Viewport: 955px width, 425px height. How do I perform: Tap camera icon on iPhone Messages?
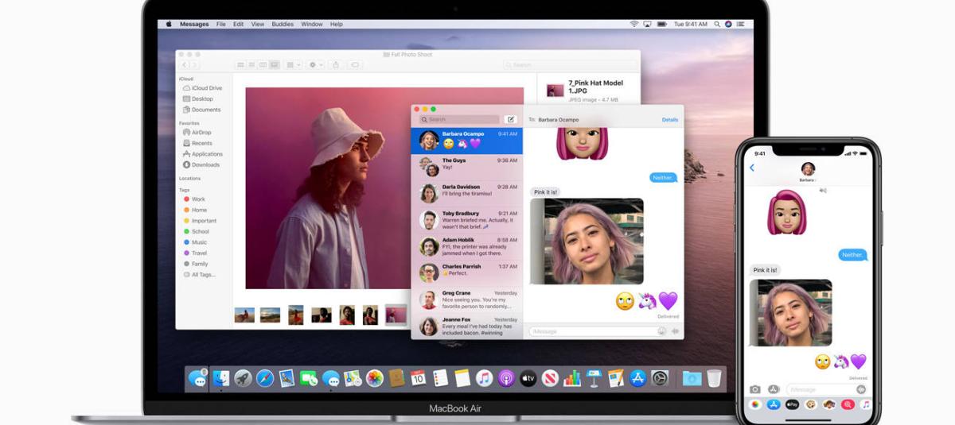(755, 389)
